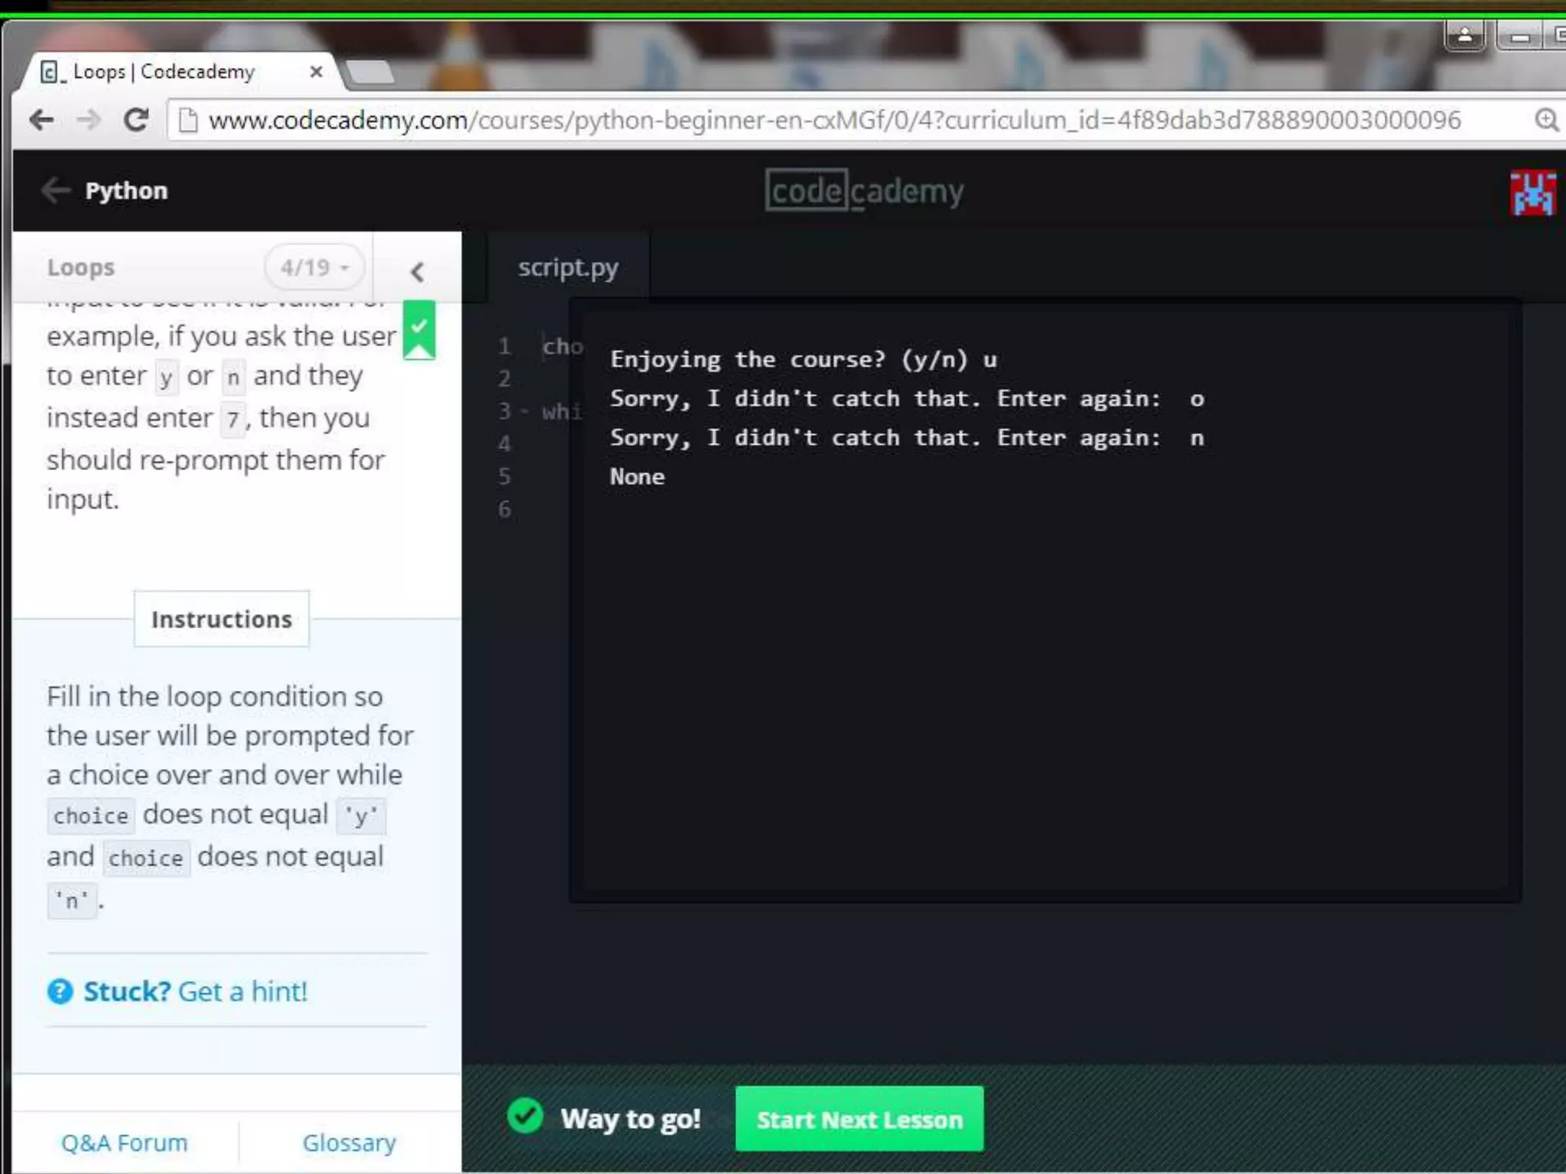Click the Start Next Lesson button
Image resolution: width=1566 pixels, height=1174 pixels.
[x=859, y=1119]
